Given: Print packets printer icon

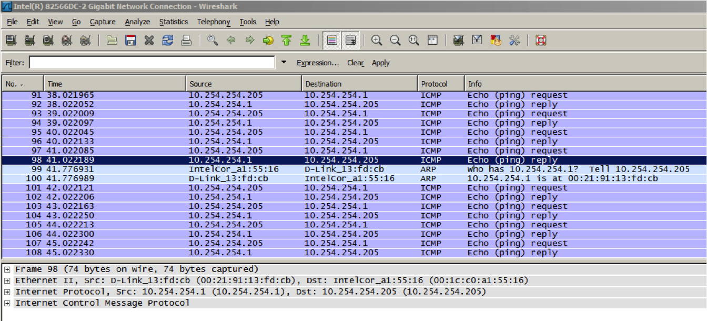Looking at the screenshot, I should (186, 41).
